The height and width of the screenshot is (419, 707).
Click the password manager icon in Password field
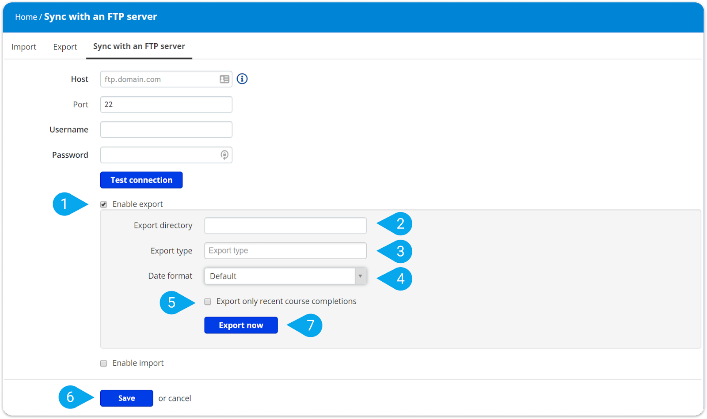pos(224,155)
